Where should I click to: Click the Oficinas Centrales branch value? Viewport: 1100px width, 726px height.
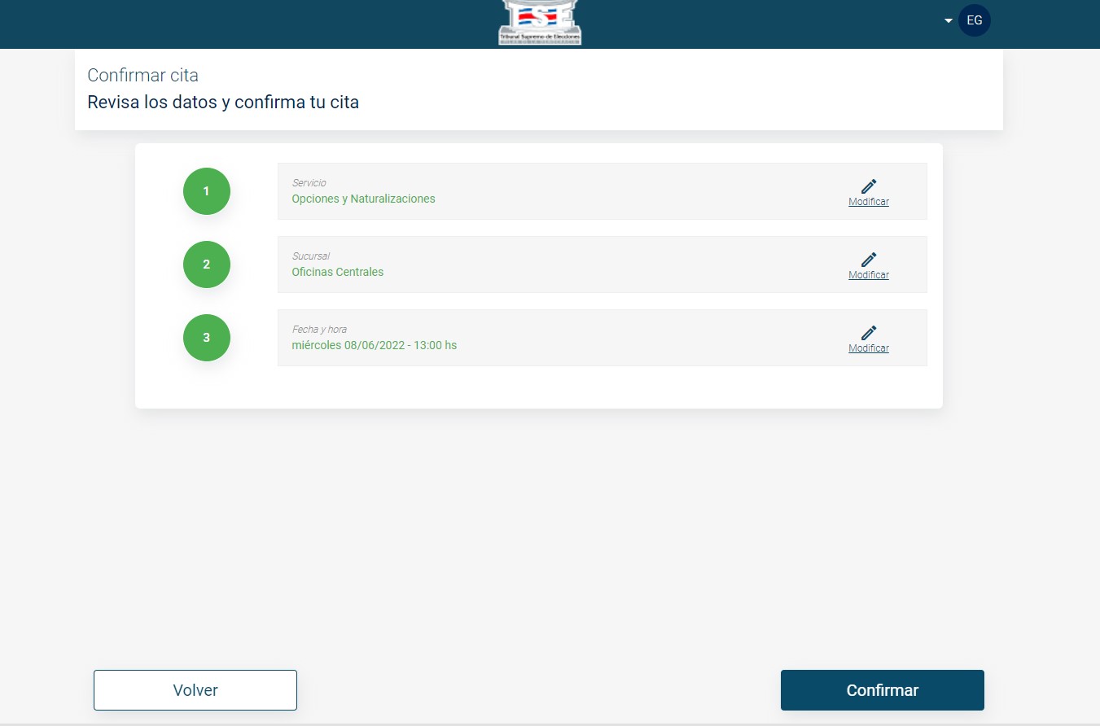[337, 272]
